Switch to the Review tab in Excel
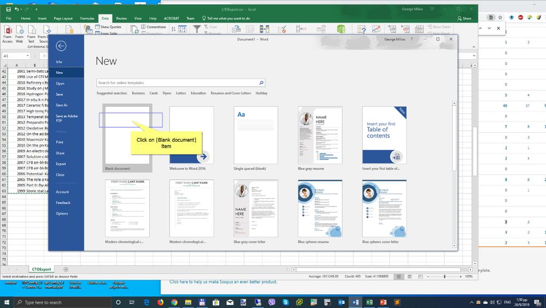Viewport: 546px width, 308px height. pos(121,19)
